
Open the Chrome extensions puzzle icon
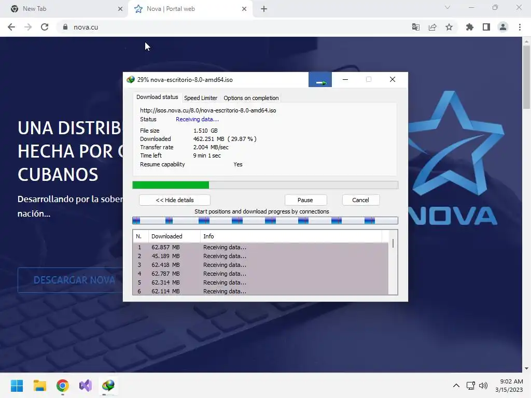pos(470,27)
